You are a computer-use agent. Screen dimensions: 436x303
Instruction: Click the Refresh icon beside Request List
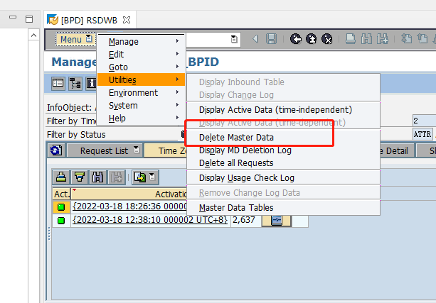click(x=56, y=150)
